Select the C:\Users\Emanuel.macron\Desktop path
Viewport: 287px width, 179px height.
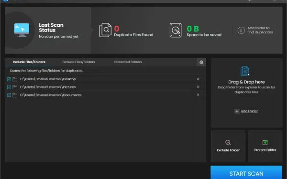pos(48,79)
